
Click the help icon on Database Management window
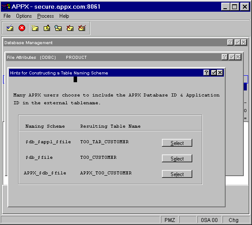pos(230,42)
